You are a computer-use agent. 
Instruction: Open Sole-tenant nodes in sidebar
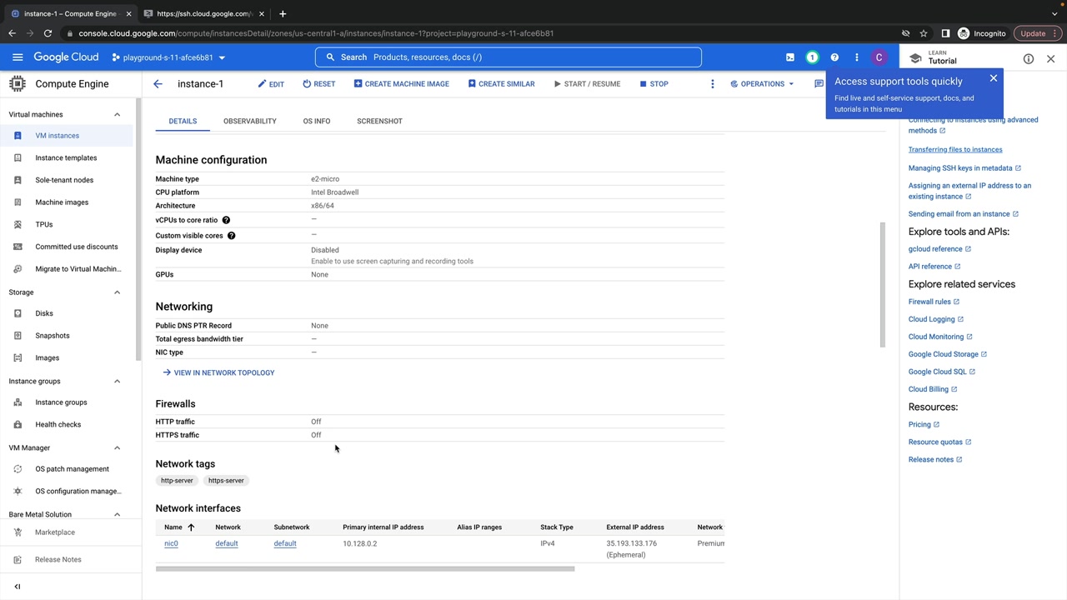[x=64, y=180]
